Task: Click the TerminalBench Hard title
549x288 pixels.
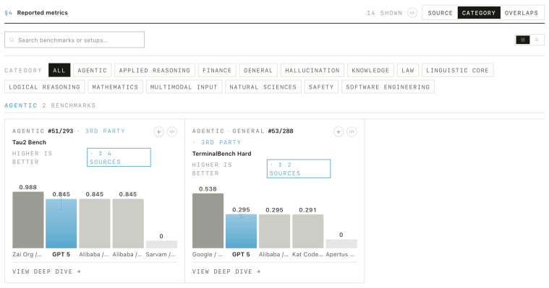Action: tap(221, 154)
